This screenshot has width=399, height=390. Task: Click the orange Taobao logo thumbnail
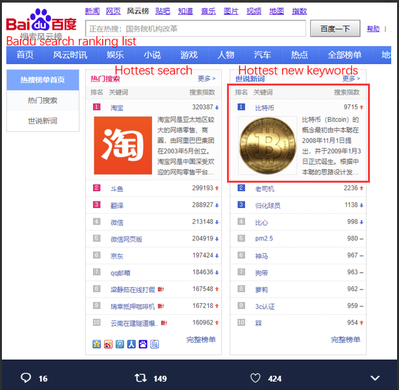123,146
